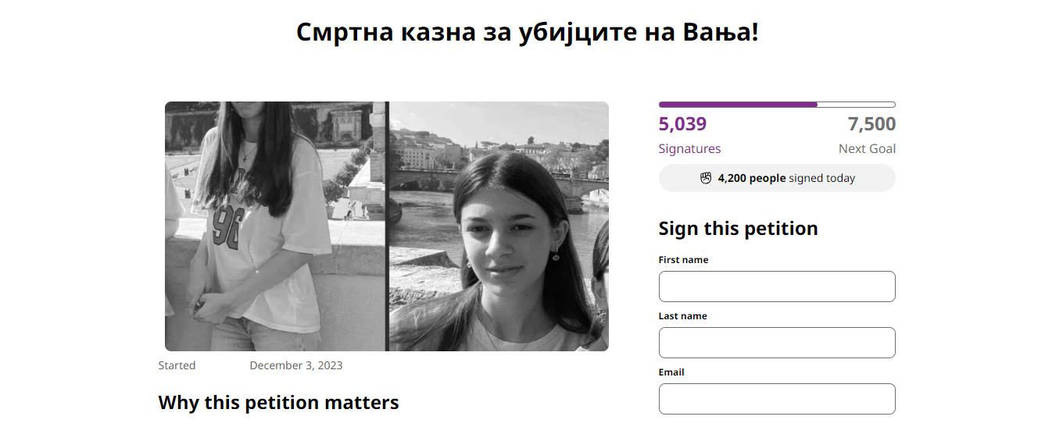Click the Sign this petition heading
The height and width of the screenshot is (427, 1052).
click(738, 229)
